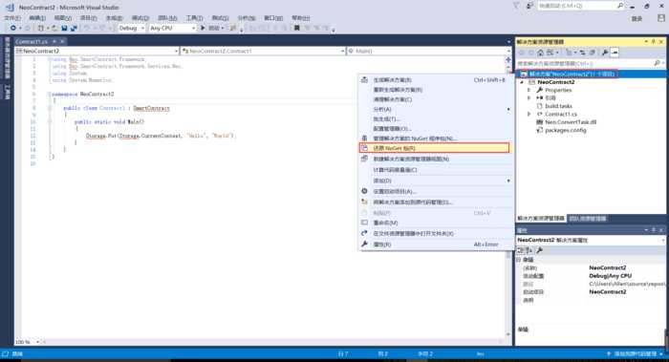669x362 pixels.
Task: Toggle the Preview Selected Items button in Solution Explorer
Action: tap(615, 53)
